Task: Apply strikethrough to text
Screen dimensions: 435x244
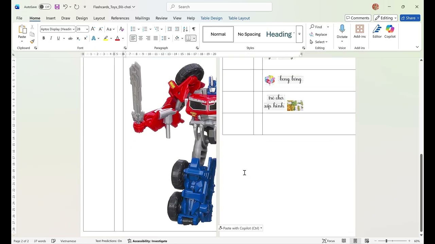Action: pyautogui.click(x=70, y=38)
